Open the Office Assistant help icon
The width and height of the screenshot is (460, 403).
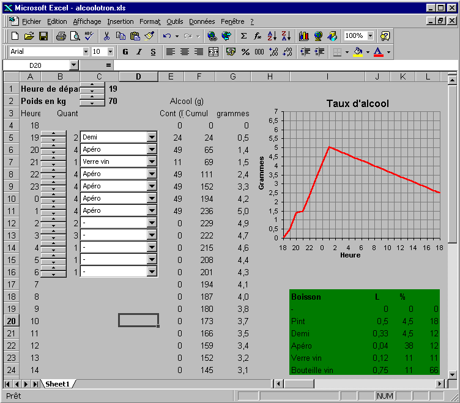click(385, 36)
